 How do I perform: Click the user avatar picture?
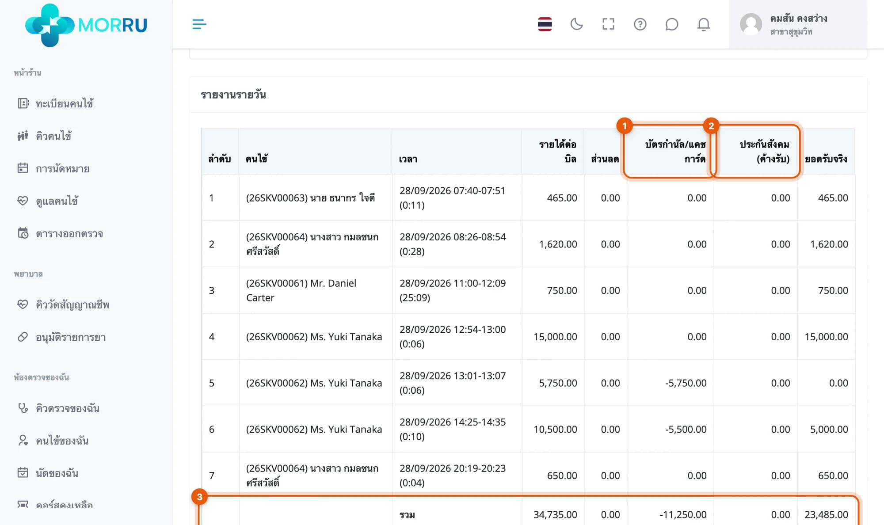(x=751, y=24)
